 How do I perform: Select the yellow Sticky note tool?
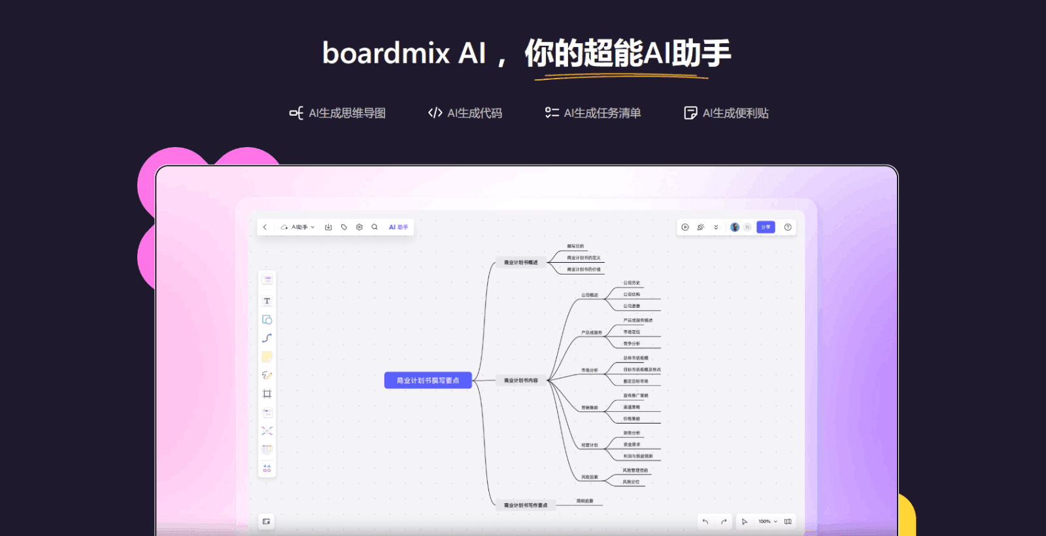267,357
